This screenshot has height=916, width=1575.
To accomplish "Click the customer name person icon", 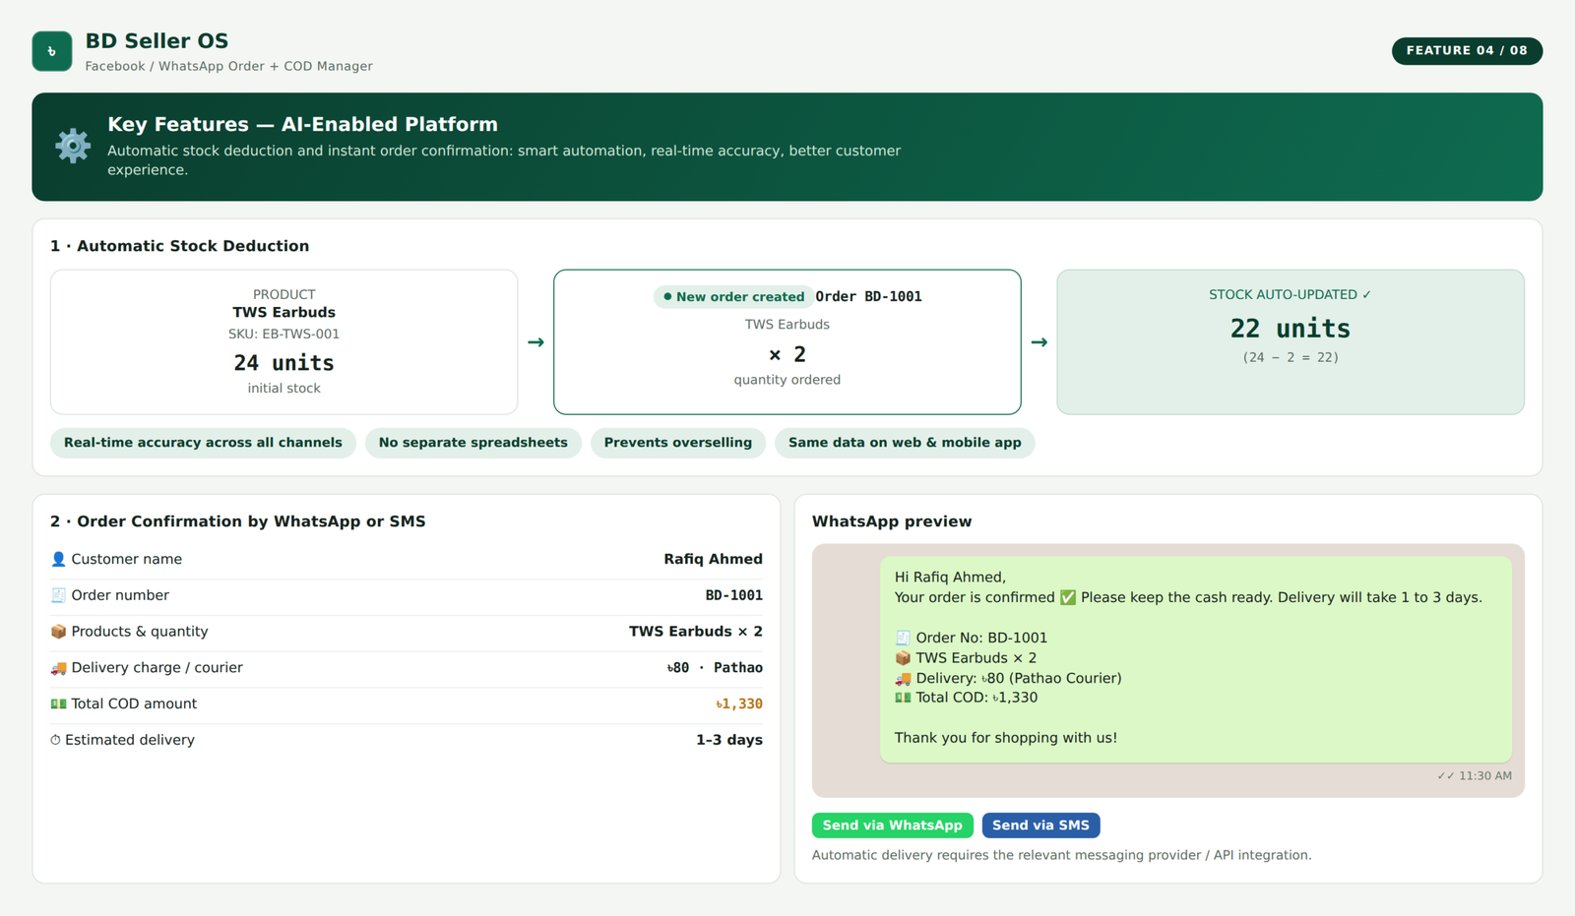I will pos(58,559).
